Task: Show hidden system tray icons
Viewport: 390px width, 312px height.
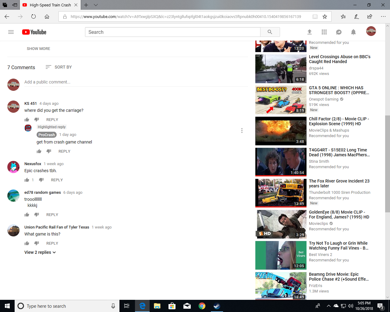Action: click(328, 306)
